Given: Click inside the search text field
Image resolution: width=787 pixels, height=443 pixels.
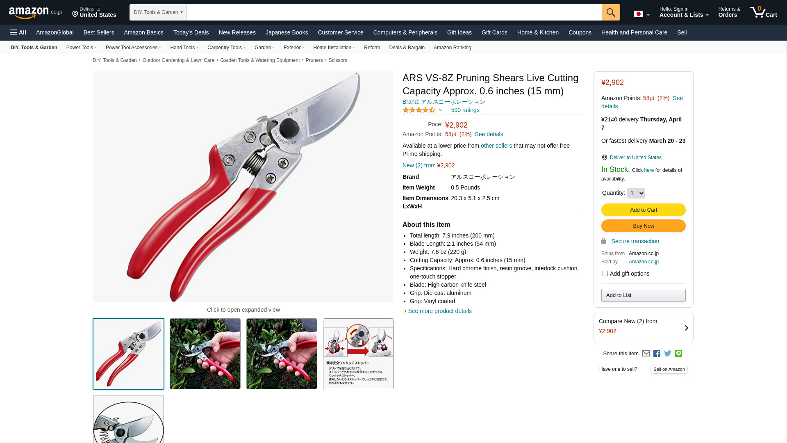Looking at the screenshot, I should (x=394, y=12).
